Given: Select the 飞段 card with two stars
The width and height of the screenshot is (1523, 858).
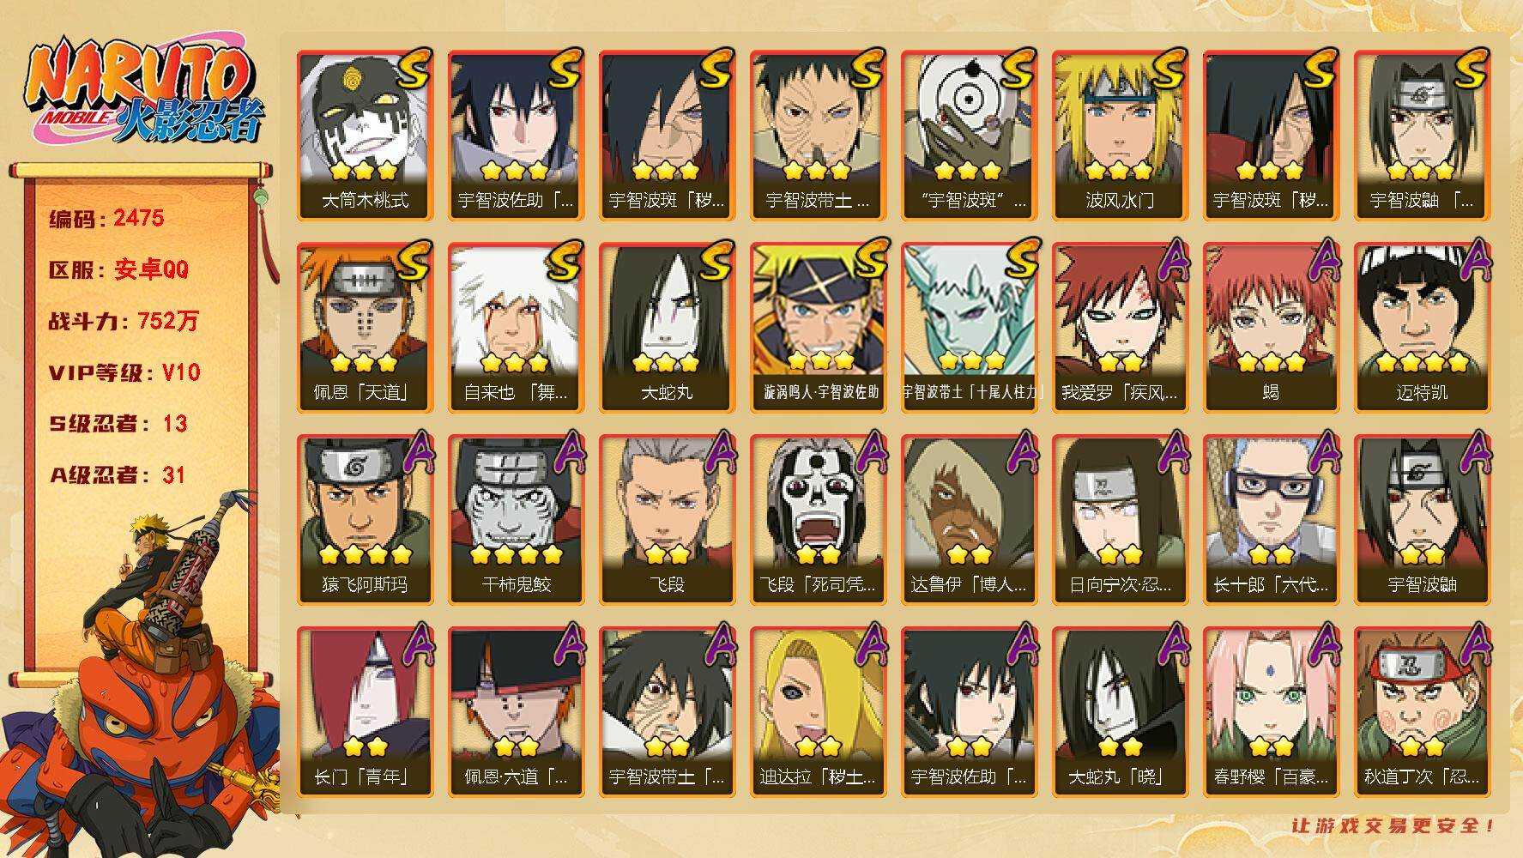Looking at the screenshot, I should point(668,520).
